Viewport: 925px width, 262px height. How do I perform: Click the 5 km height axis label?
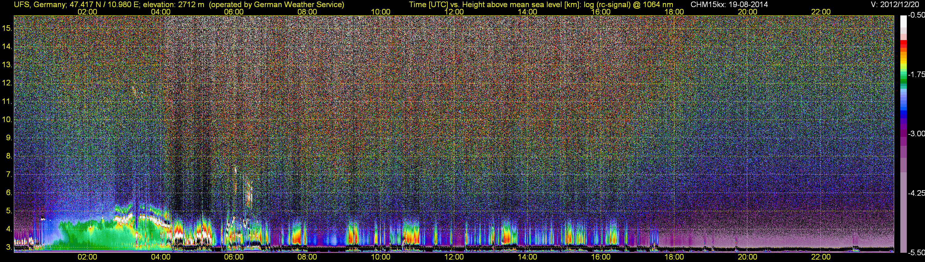pyautogui.click(x=9, y=211)
